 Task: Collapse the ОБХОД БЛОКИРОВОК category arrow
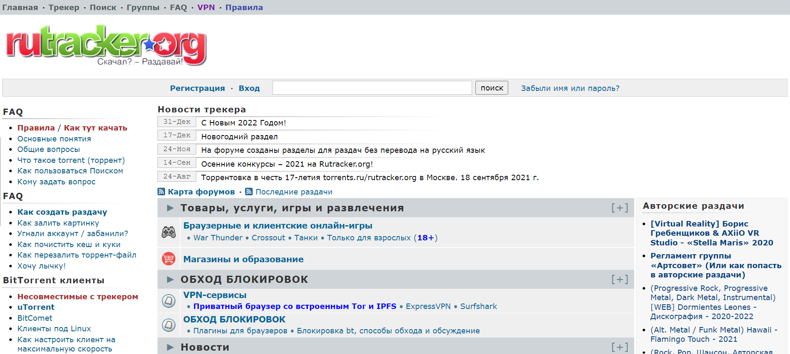[x=170, y=279]
